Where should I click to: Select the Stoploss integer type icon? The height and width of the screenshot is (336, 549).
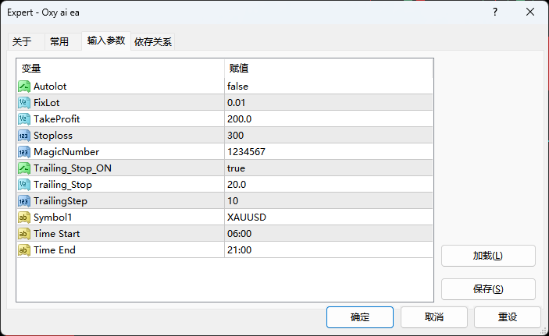coord(23,135)
